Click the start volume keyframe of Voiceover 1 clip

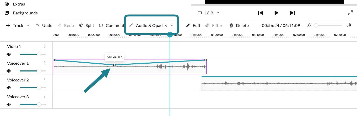coord(54,60)
